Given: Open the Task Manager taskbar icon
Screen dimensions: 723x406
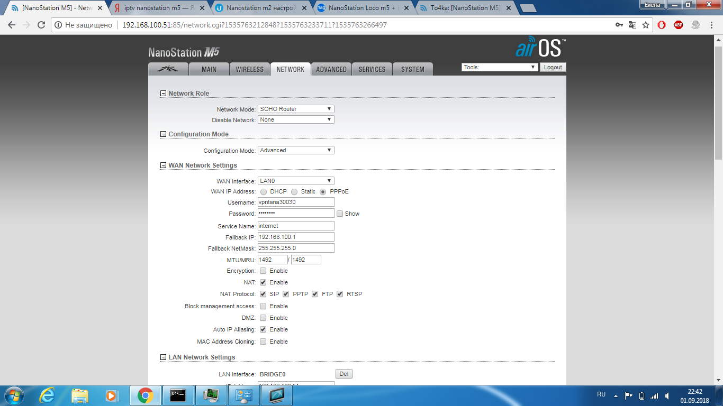Looking at the screenshot, I should coord(211,395).
